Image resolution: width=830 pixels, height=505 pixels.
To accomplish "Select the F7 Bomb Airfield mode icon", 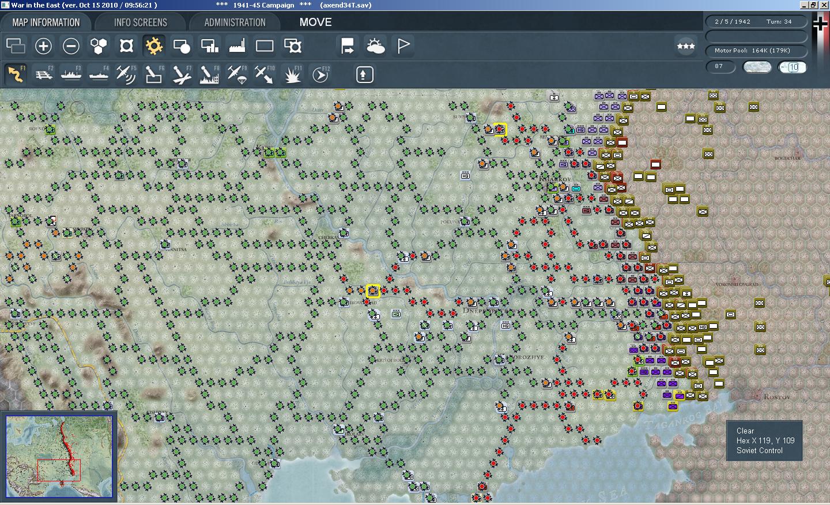I will coord(182,74).
